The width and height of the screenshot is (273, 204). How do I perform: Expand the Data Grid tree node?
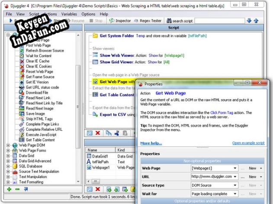pos(8,155)
